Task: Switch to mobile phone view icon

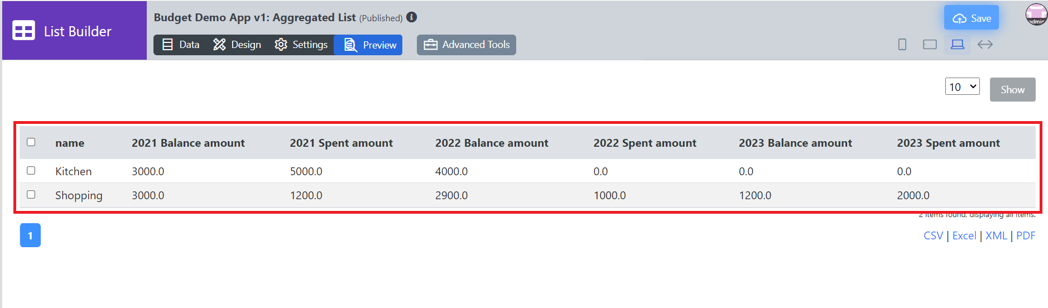Action: click(902, 45)
